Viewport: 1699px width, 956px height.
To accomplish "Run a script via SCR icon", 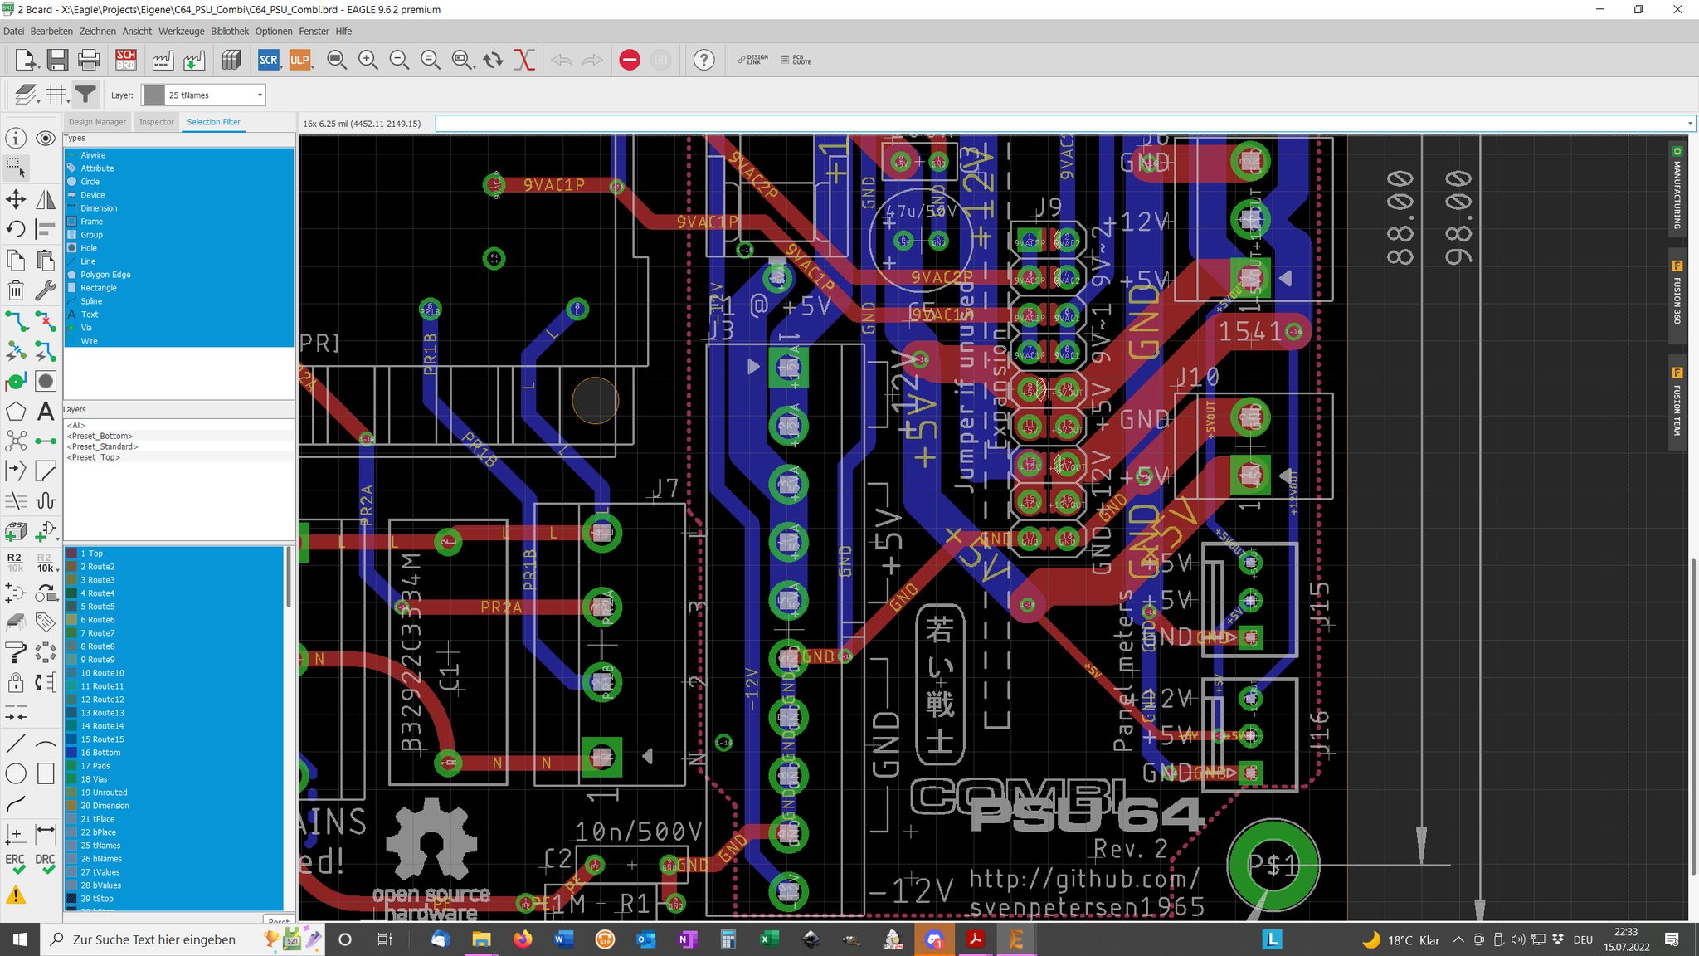I will (268, 60).
